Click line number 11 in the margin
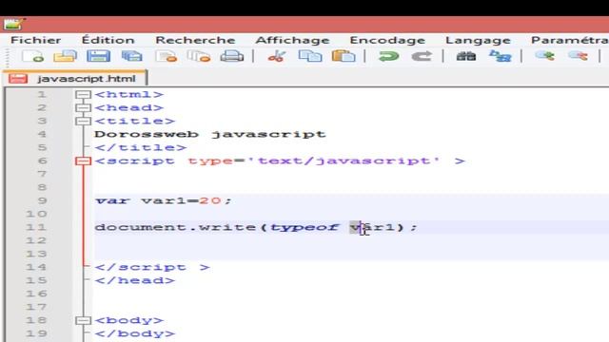Screen dimensions: 609x342 pos(36,227)
